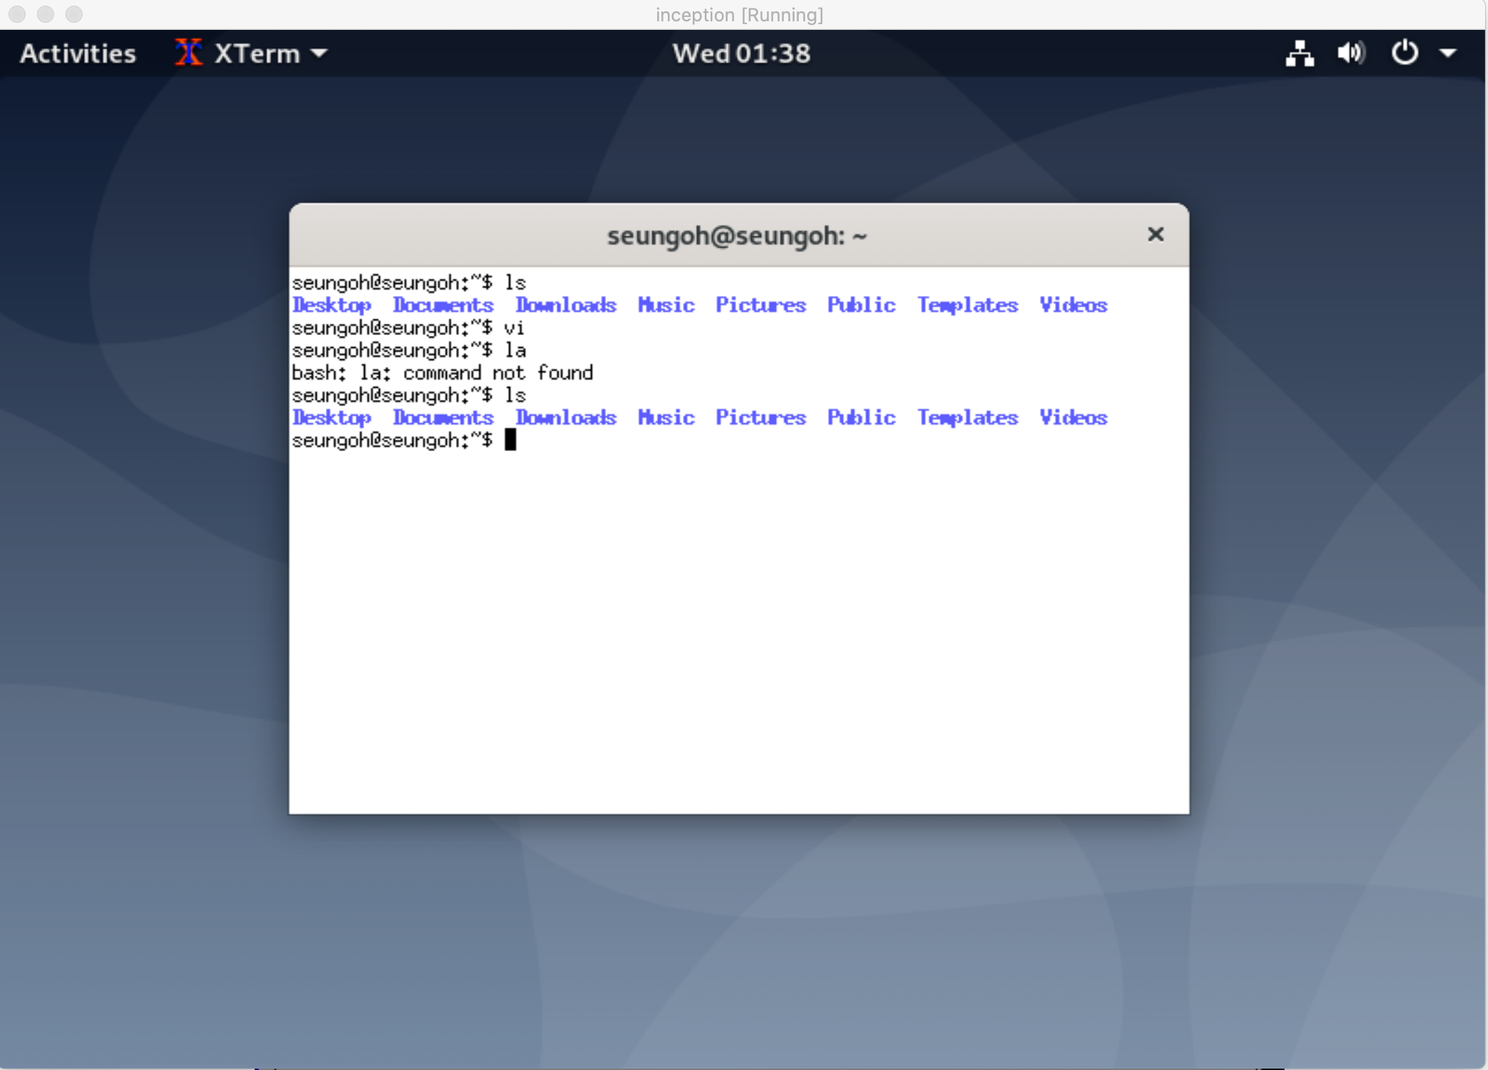
Task: Click macOS yellow minimize button of VM
Action: (46, 14)
